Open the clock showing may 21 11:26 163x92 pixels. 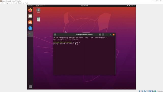click(85, 6)
